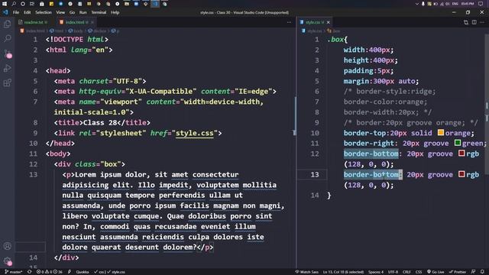
Task: Click line number 8 in index.html
Action: (x=35, y=122)
